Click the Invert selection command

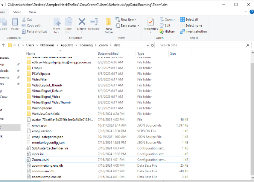(193, 31)
